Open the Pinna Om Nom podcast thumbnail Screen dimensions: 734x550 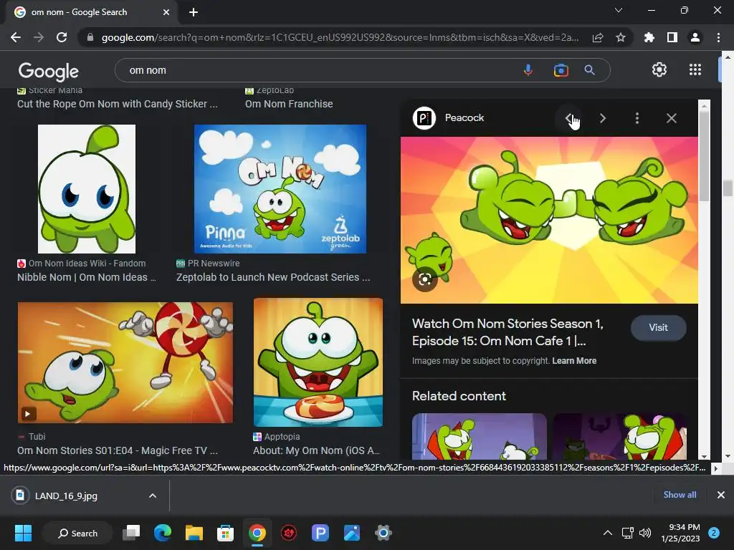280,189
